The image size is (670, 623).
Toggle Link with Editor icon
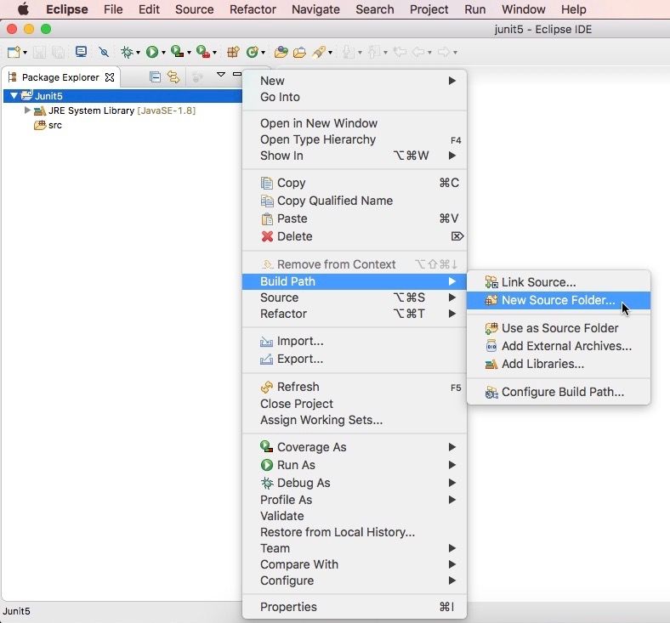coord(173,77)
